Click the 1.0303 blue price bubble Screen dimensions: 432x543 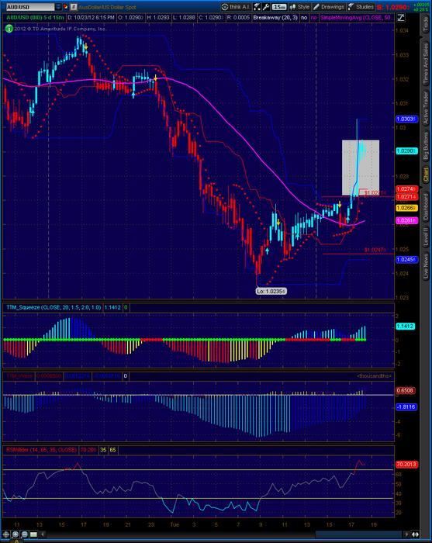point(407,119)
